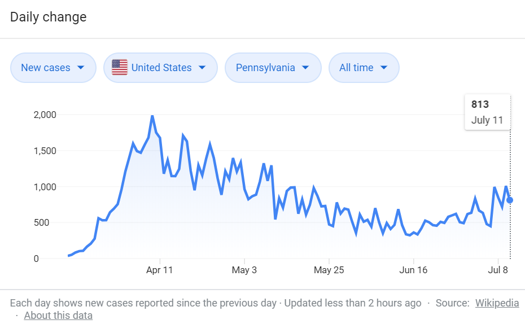Viewport: 525px width, 324px height.
Task: Click the United States flag icon
Action: pyautogui.click(x=120, y=67)
